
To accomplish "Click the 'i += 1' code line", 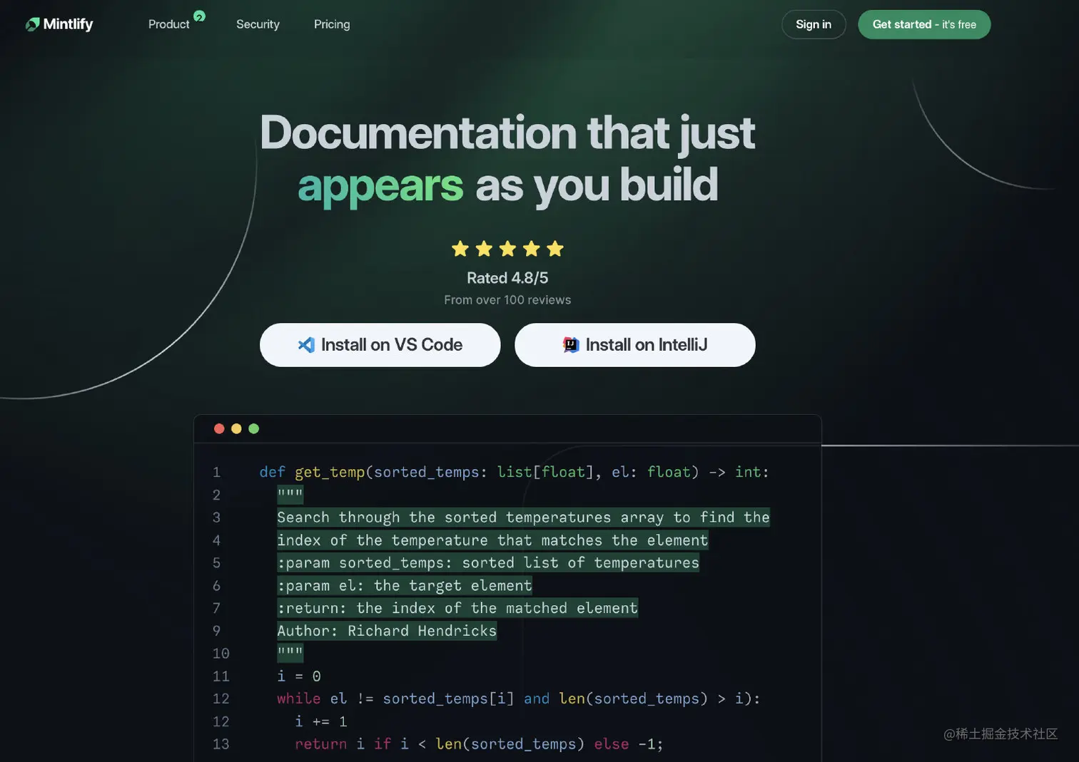I will click(x=321, y=721).
